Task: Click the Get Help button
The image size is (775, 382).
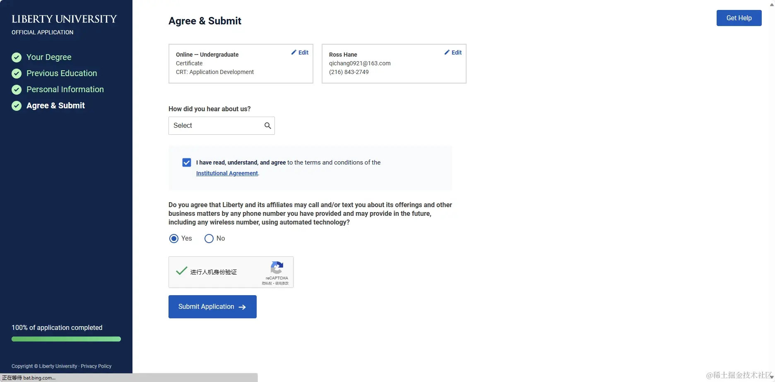Action: (x=739, y=18)
